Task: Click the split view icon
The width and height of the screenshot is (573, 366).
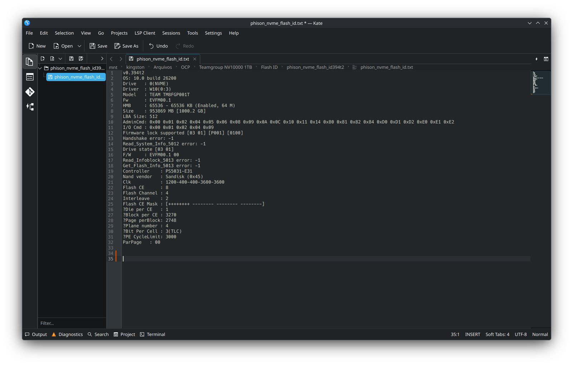Action: click(x=546, y=59)
